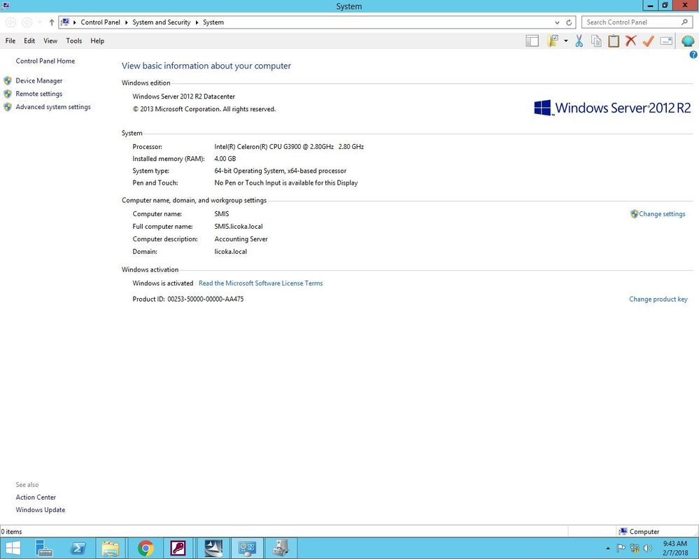Read the Microsoft Software License Terms
The image size is (699, 559).
[261, 283]
